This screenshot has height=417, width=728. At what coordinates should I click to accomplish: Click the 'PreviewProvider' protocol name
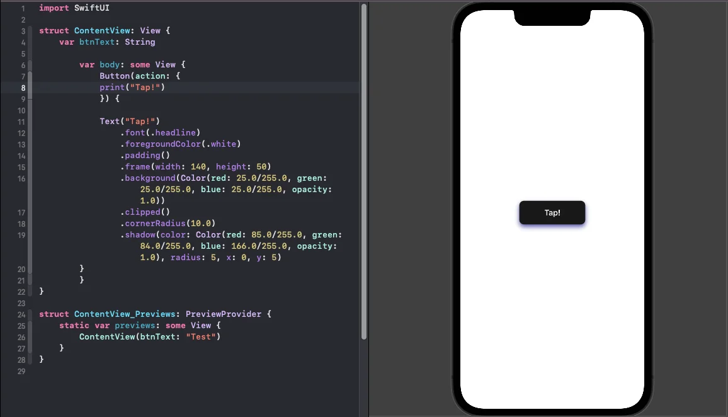click(x=224, y=314)
